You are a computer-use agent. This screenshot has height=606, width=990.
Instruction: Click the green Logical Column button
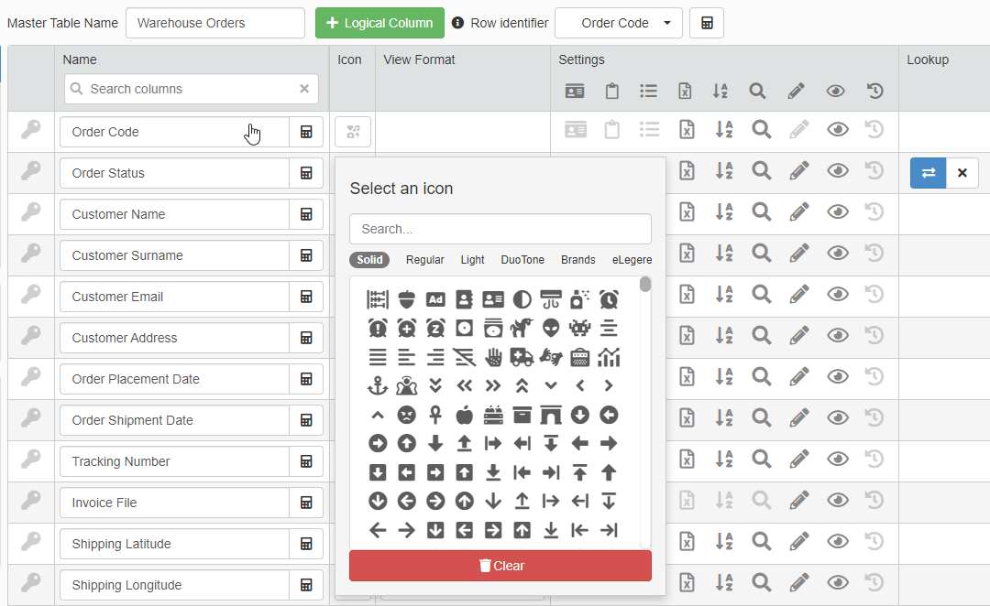pos(379,23)
